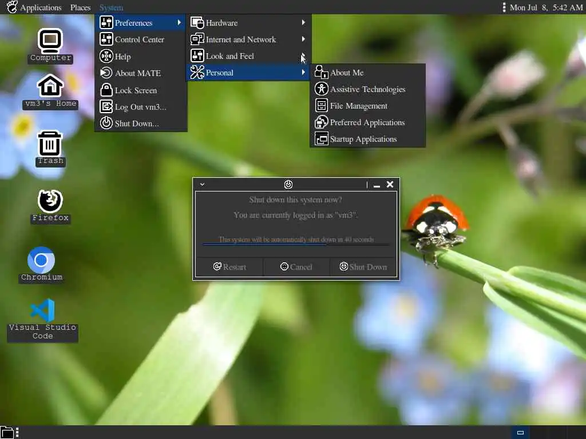Click the Hardware submenu icon
This screenshot has width=586, height=439.
click(x=197, y=22)
